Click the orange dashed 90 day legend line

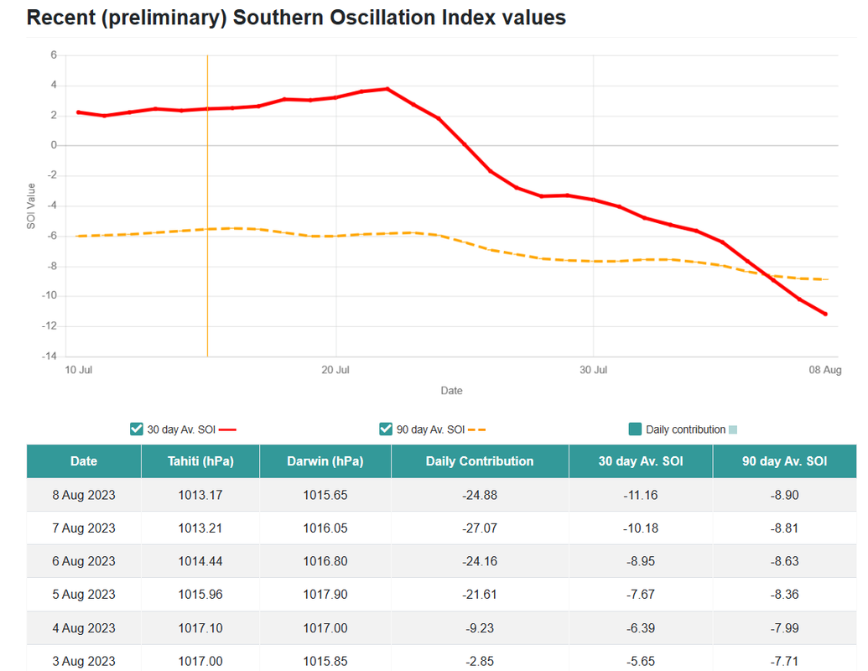click(476, 429)
